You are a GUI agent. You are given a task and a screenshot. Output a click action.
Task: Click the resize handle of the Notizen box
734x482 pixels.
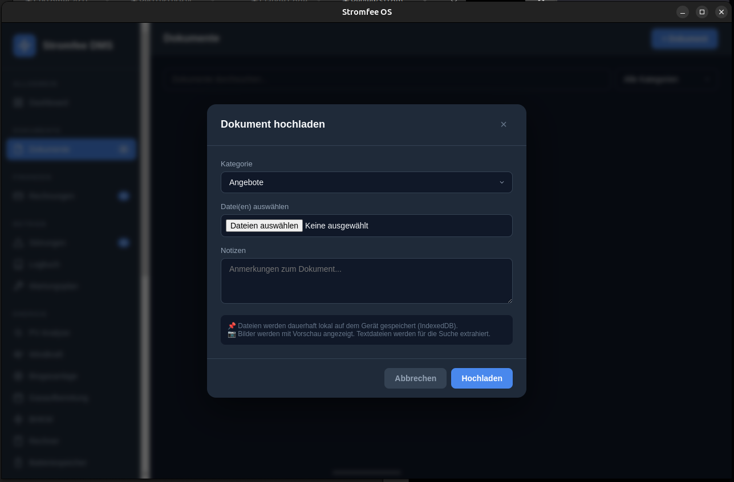509,300
